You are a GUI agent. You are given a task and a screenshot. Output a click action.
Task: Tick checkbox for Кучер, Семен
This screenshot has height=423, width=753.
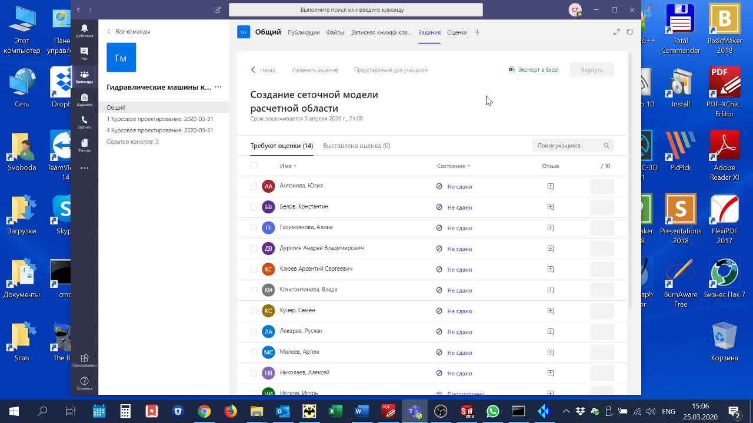(x=254, y=311)
